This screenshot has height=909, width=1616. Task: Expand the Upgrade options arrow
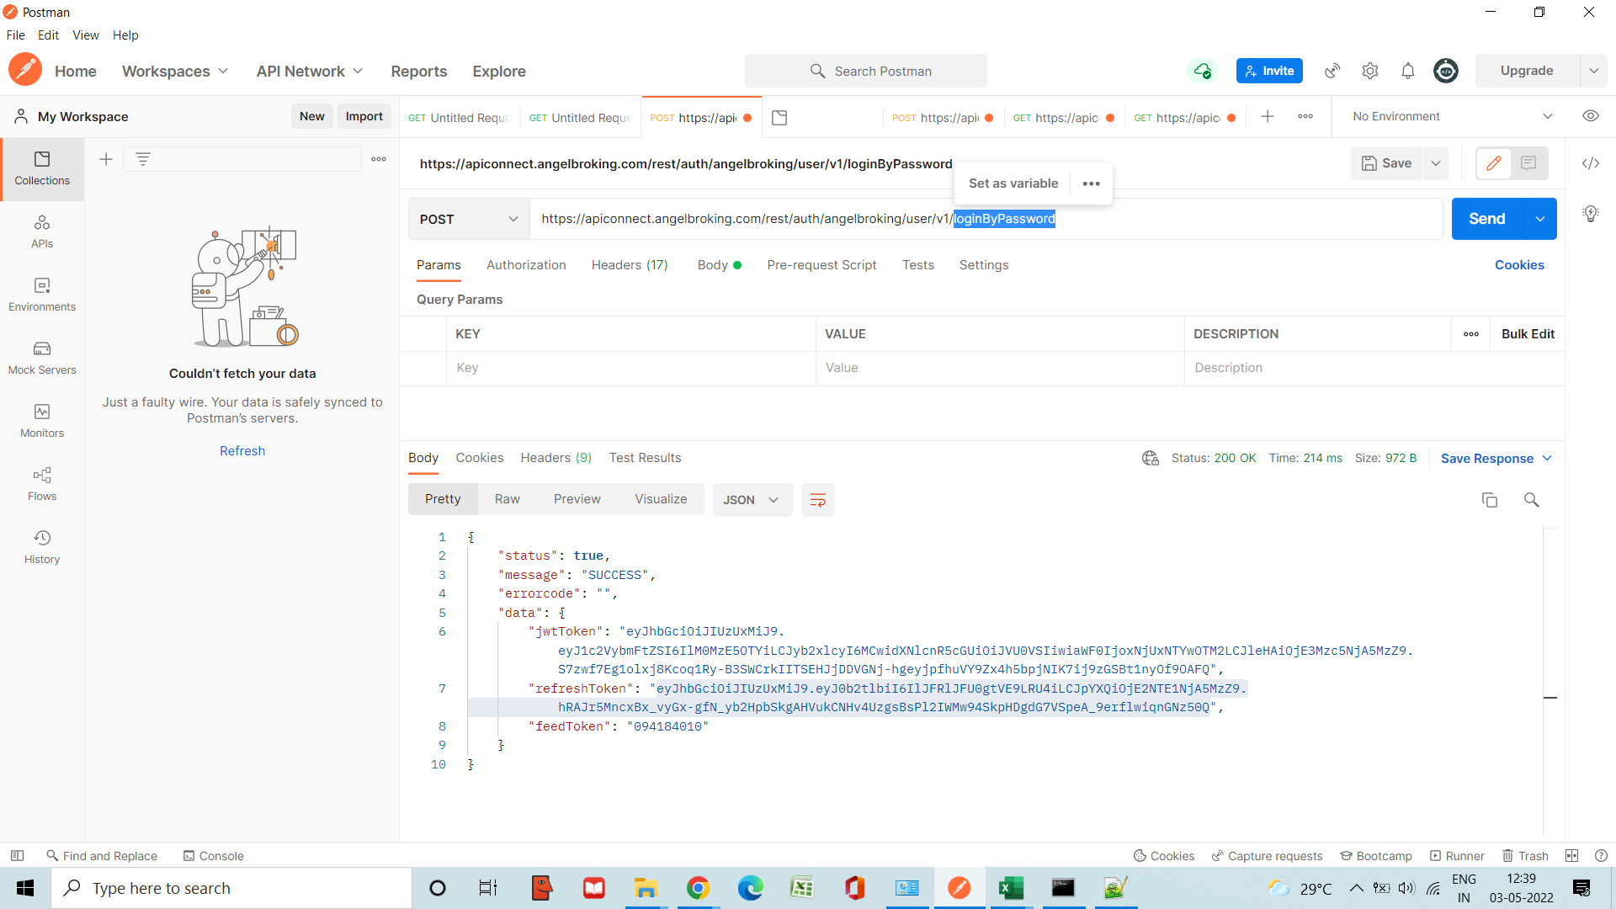[1593, 71]
